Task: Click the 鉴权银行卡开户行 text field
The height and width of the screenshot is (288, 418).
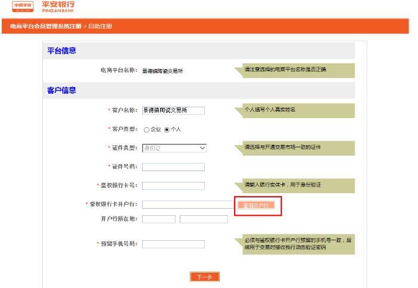Action: coord(188,205)
